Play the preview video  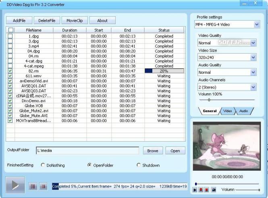[195, 190]
